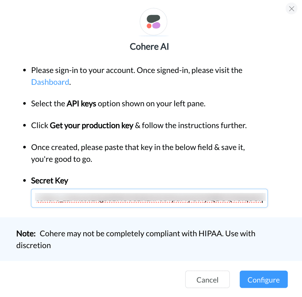The height and width of the screenshot is (297, 302).
Task: Click the 'you're good to go' text
Action: point(62,159)
